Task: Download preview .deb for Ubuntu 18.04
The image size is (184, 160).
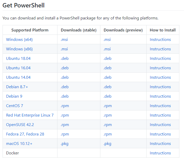Action: click(x=108, y=59)
